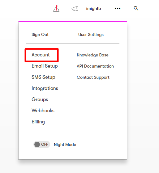Click the red alert warning triangle icon

click(x=56, y=8)
